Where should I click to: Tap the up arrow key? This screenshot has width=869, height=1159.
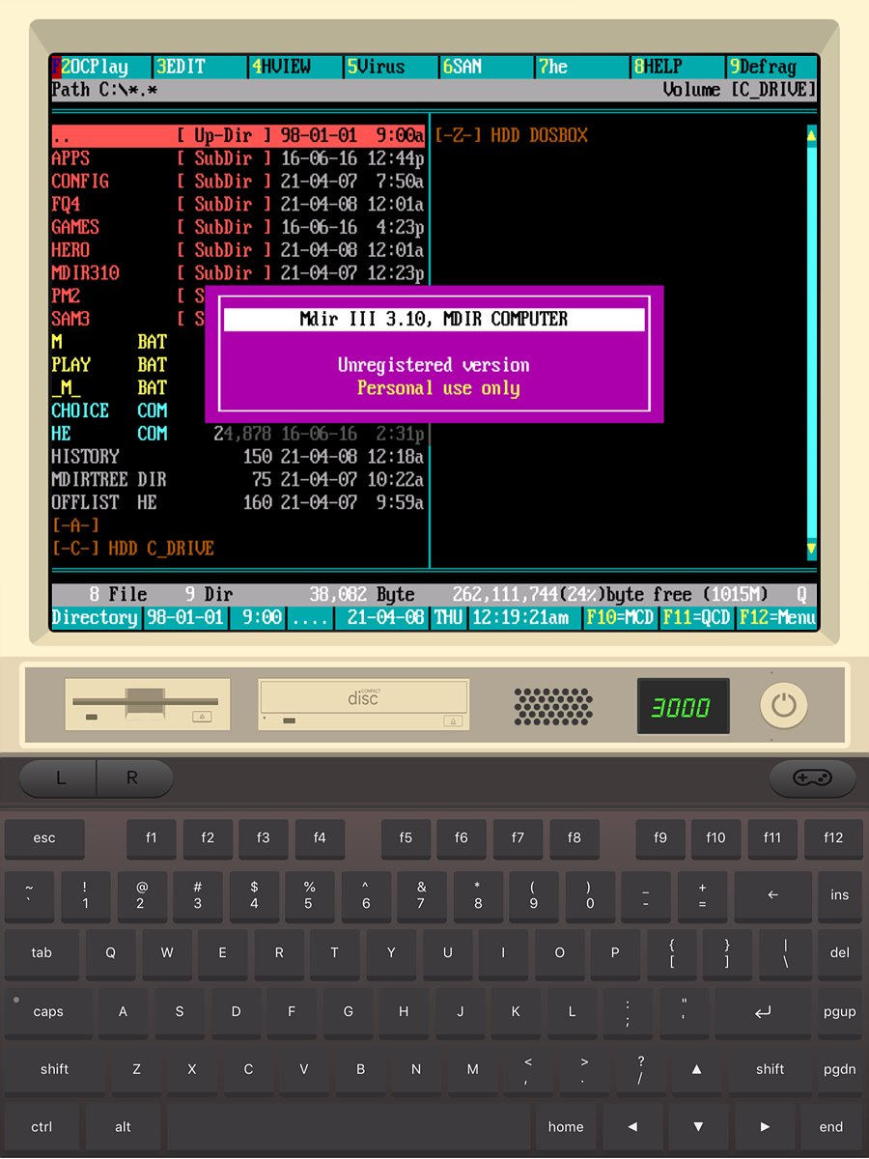[696, 1069]
